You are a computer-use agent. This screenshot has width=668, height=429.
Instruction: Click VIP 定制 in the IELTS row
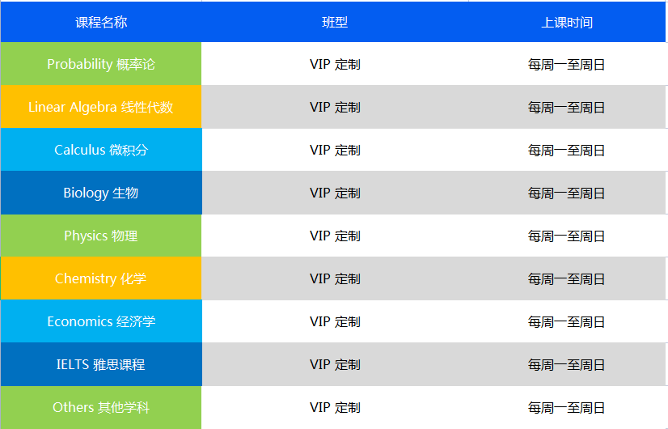click(335, 365)
